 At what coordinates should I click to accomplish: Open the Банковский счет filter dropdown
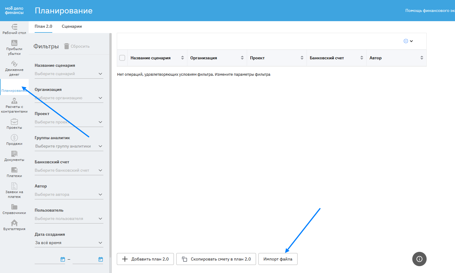(x=69, y=170)
